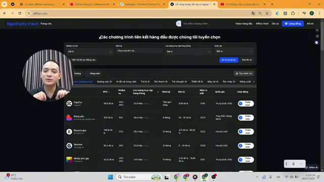
Task: Close the Kalodata browser tab
Action: point(164,4)
